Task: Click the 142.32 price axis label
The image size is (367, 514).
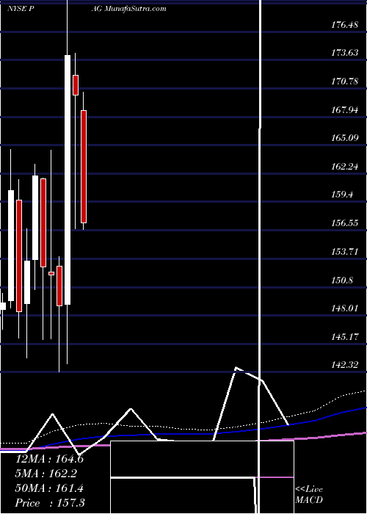Action: pos(344,365)
